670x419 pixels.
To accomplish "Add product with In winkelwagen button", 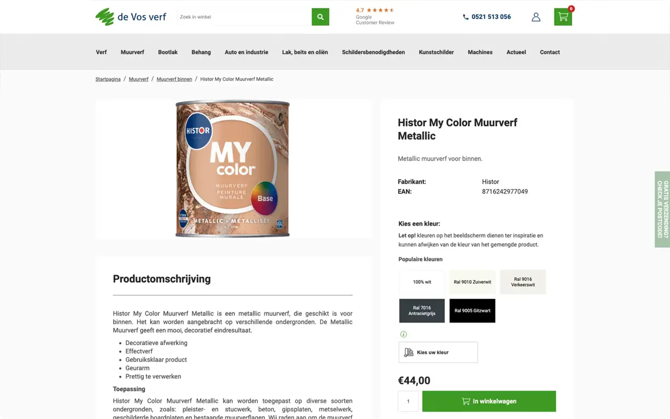I will tap(489, 401).
